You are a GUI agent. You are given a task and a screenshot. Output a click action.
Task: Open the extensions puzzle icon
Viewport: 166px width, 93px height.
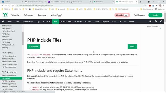point(157,6)
